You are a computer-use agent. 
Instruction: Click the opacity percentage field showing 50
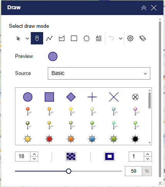point(133,171)
